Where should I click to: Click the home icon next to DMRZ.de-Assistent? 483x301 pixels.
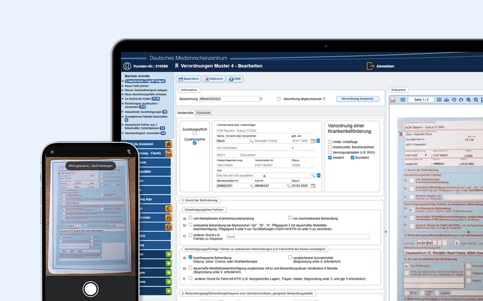click(168, 144)
